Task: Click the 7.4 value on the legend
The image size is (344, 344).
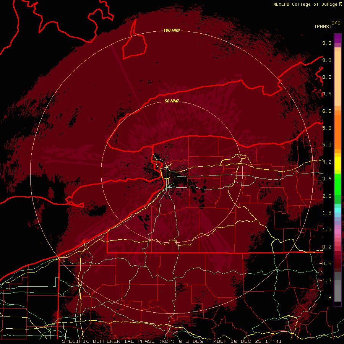Action: (327, 94)
